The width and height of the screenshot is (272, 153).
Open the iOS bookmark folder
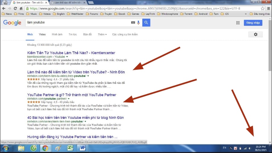point(225,14)
